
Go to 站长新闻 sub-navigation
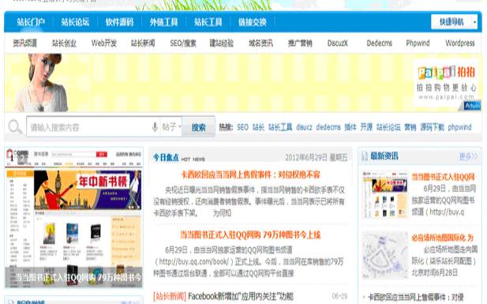click(x=143, y=43)
